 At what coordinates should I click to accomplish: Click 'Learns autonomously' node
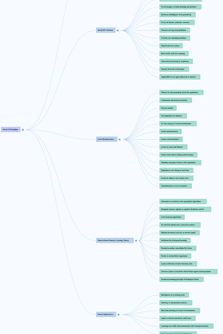(171, 131)
